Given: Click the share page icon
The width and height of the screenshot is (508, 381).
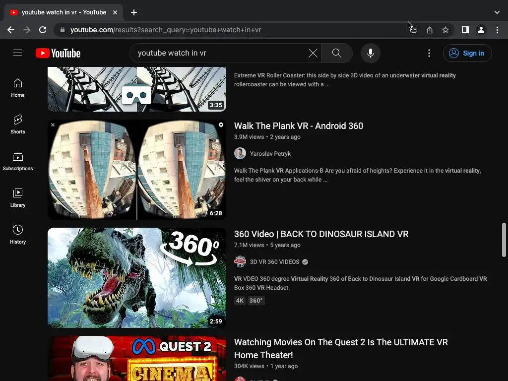Looking at the screenshot, I should (x=430, y=30).
